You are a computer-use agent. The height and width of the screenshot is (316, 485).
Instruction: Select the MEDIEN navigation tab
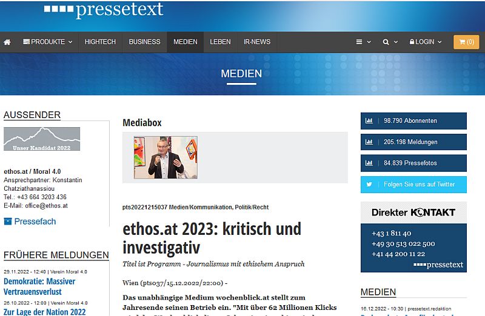point(186,42)
